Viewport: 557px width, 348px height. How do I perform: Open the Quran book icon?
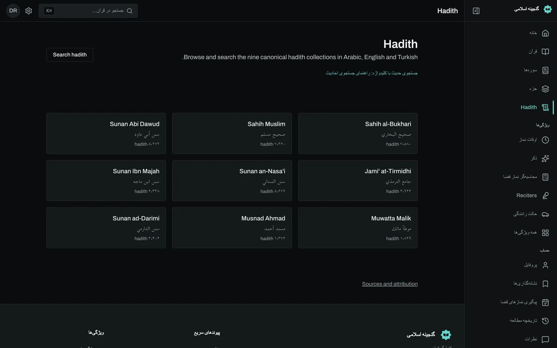click(x=545, y=52)
